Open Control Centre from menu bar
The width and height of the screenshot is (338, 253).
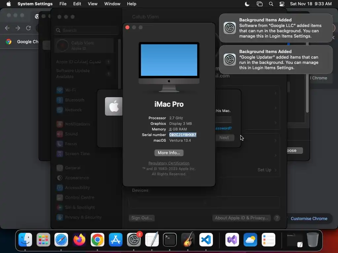(x=282, y=4)
